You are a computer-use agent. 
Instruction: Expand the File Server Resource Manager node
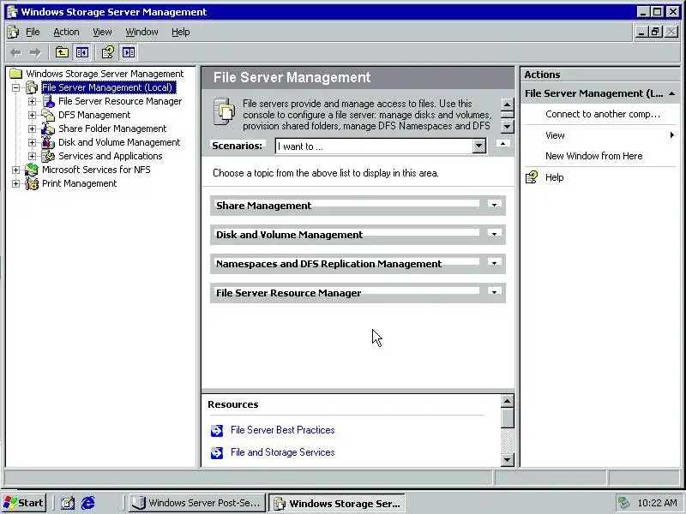[32, 101]
